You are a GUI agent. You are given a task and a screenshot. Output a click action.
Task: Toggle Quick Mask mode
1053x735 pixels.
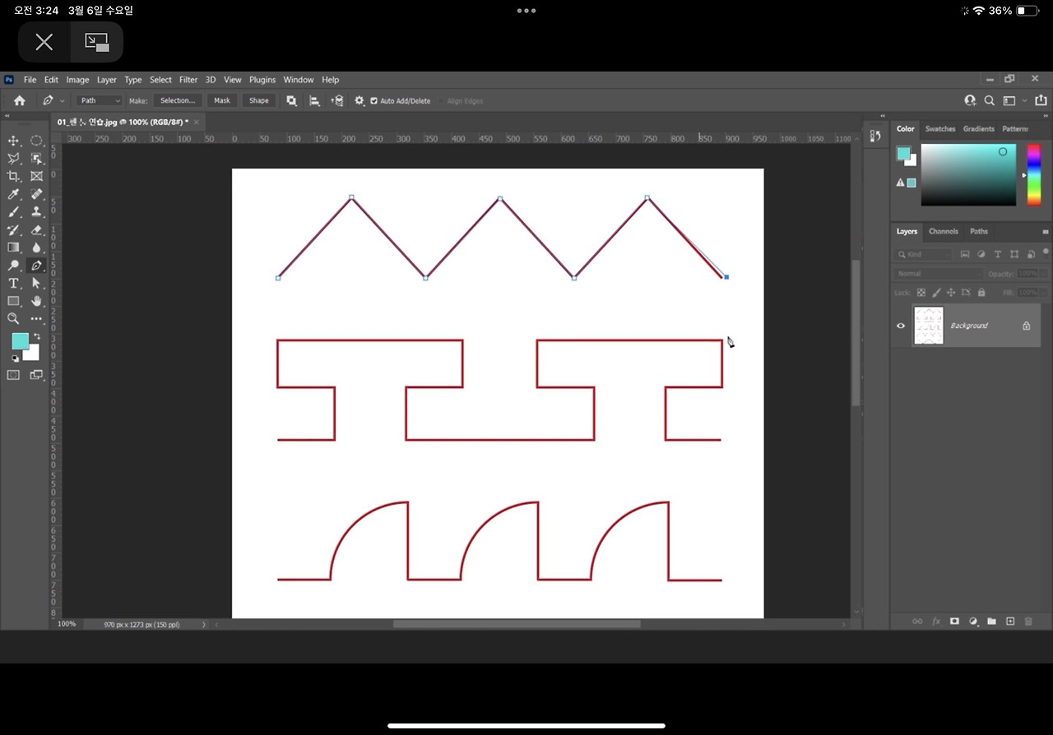[13, 375]
